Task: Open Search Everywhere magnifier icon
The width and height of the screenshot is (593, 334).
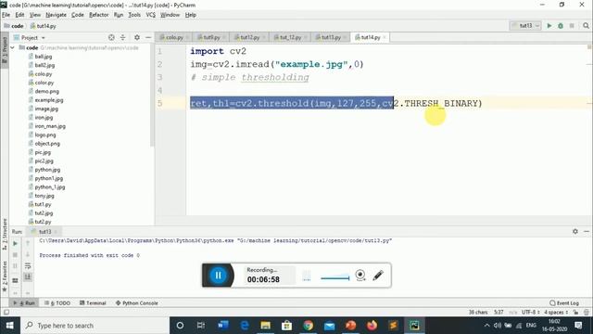Action: point(586,26)
